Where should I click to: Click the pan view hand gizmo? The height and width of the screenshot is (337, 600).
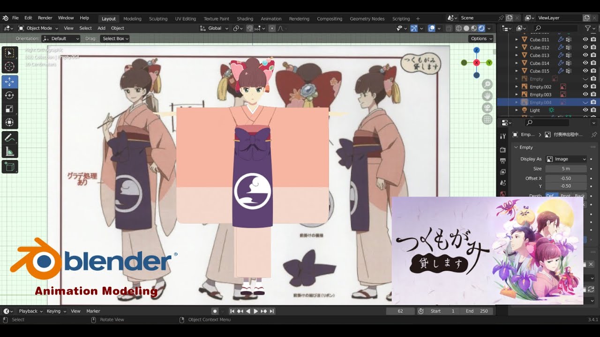(487, 96)
